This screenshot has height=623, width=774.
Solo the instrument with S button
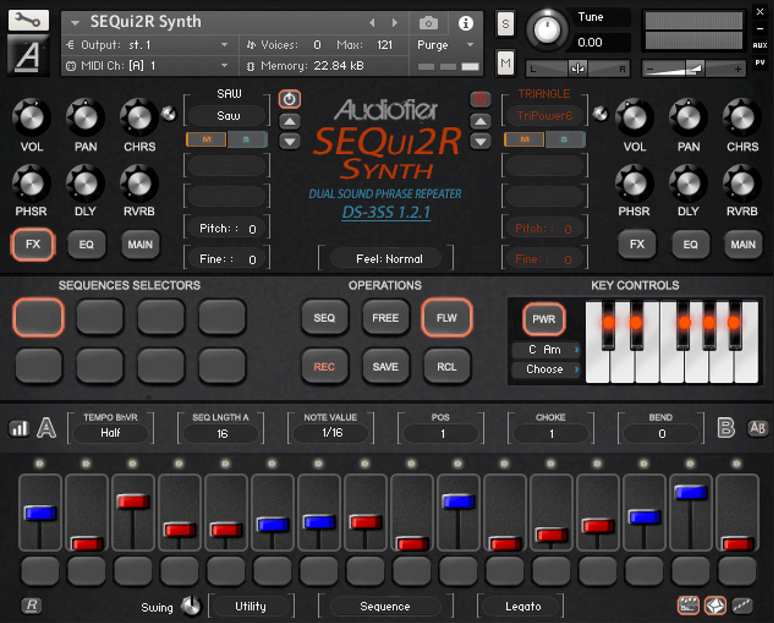click(x=506, y=24)
